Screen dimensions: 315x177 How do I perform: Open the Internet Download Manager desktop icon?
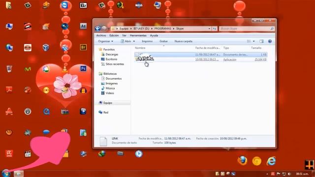point(102,154)
